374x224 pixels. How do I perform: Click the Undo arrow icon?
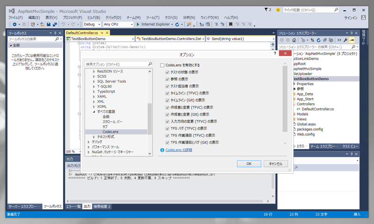tap(63, 24)
